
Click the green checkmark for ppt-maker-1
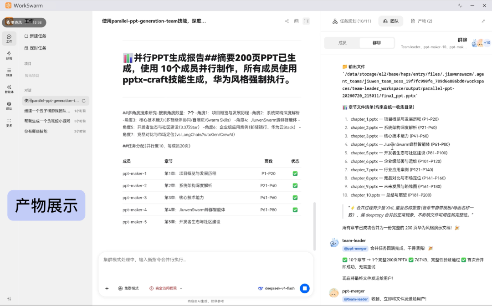(x=295, y=173)
